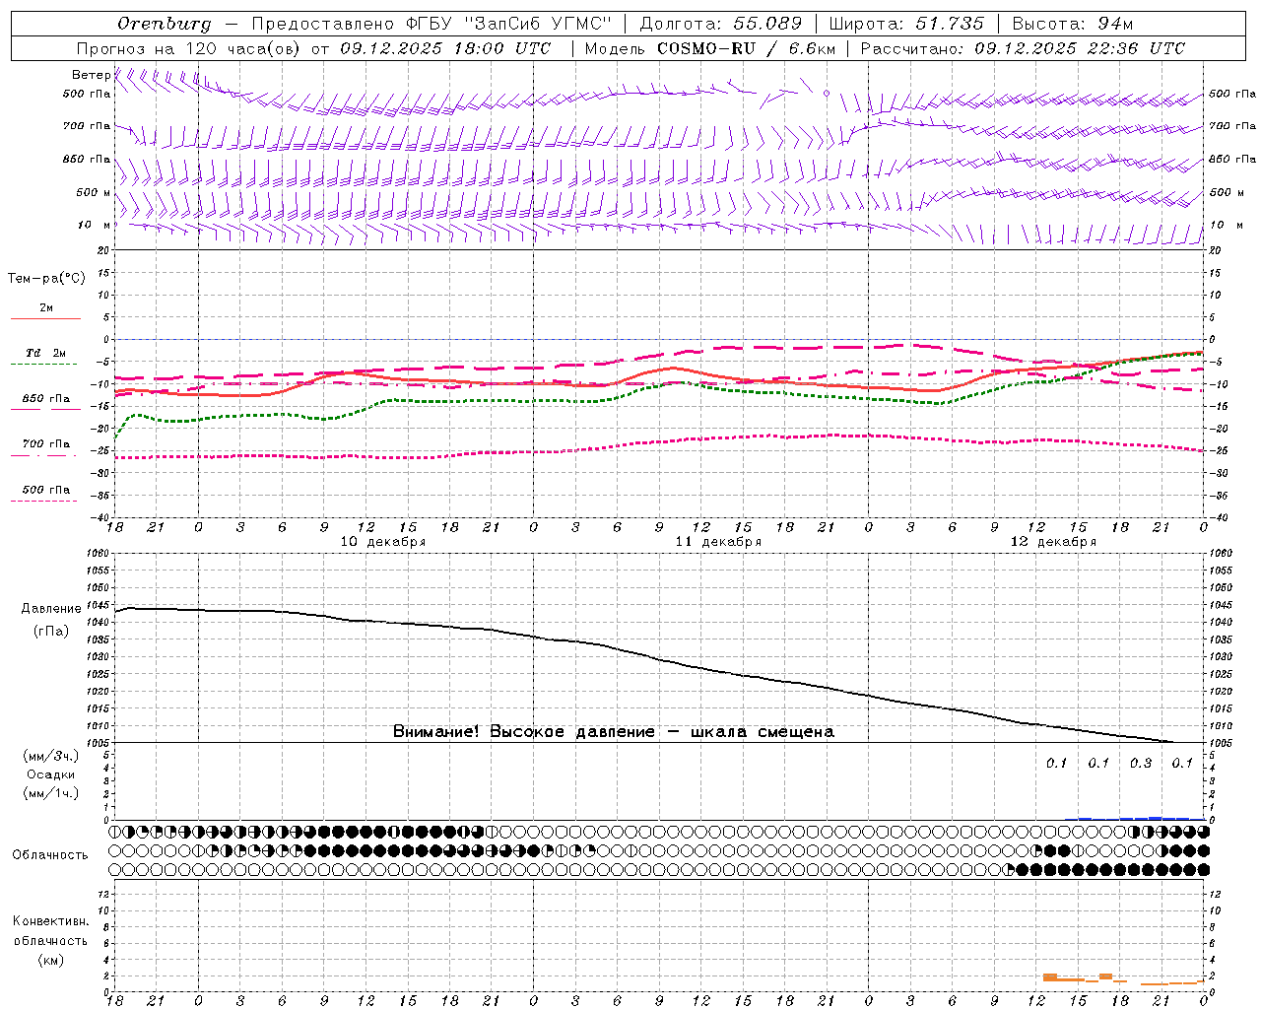Click the 'Осадки' precipitation label
The image size is (1261, 1009).
click(51, 774)
